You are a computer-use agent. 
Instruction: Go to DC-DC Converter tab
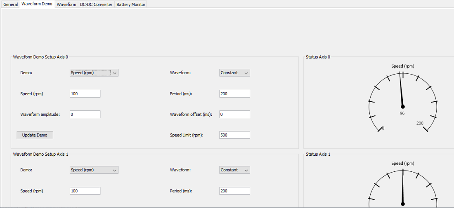point(96,5)
